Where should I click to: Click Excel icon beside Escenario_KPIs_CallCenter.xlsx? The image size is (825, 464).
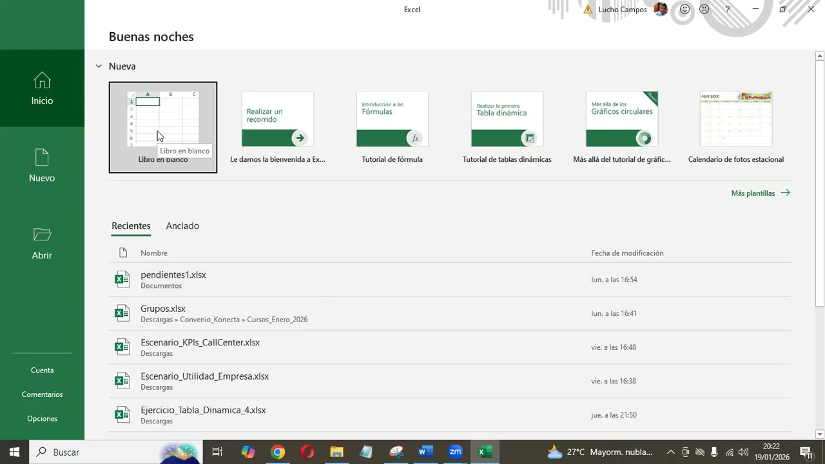[x=122, y=347]
